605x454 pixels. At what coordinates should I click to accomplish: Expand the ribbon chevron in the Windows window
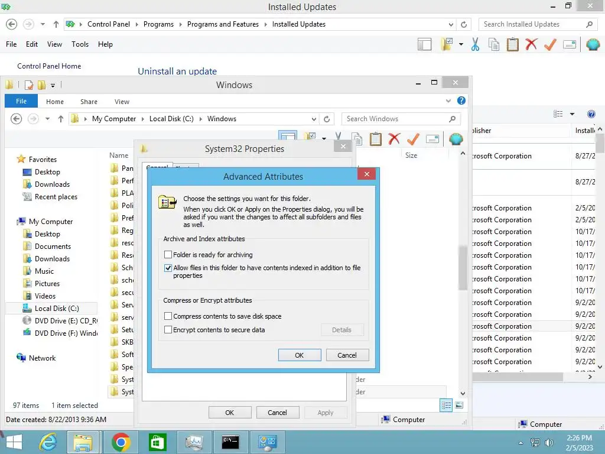(448, 100)
